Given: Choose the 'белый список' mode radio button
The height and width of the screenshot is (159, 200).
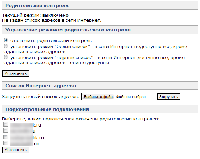Looking at the screenshot, I should [6, 46].
